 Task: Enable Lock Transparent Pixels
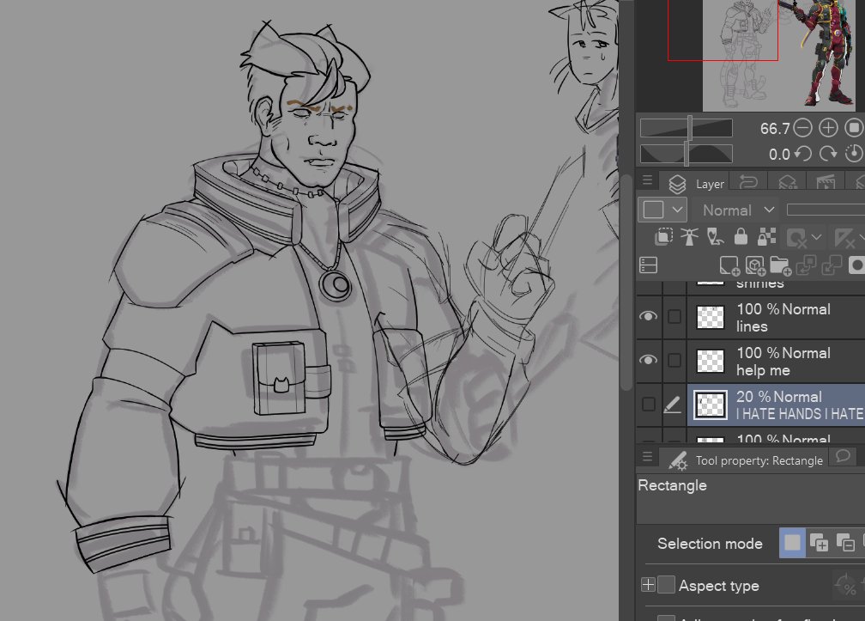point(765,238)
